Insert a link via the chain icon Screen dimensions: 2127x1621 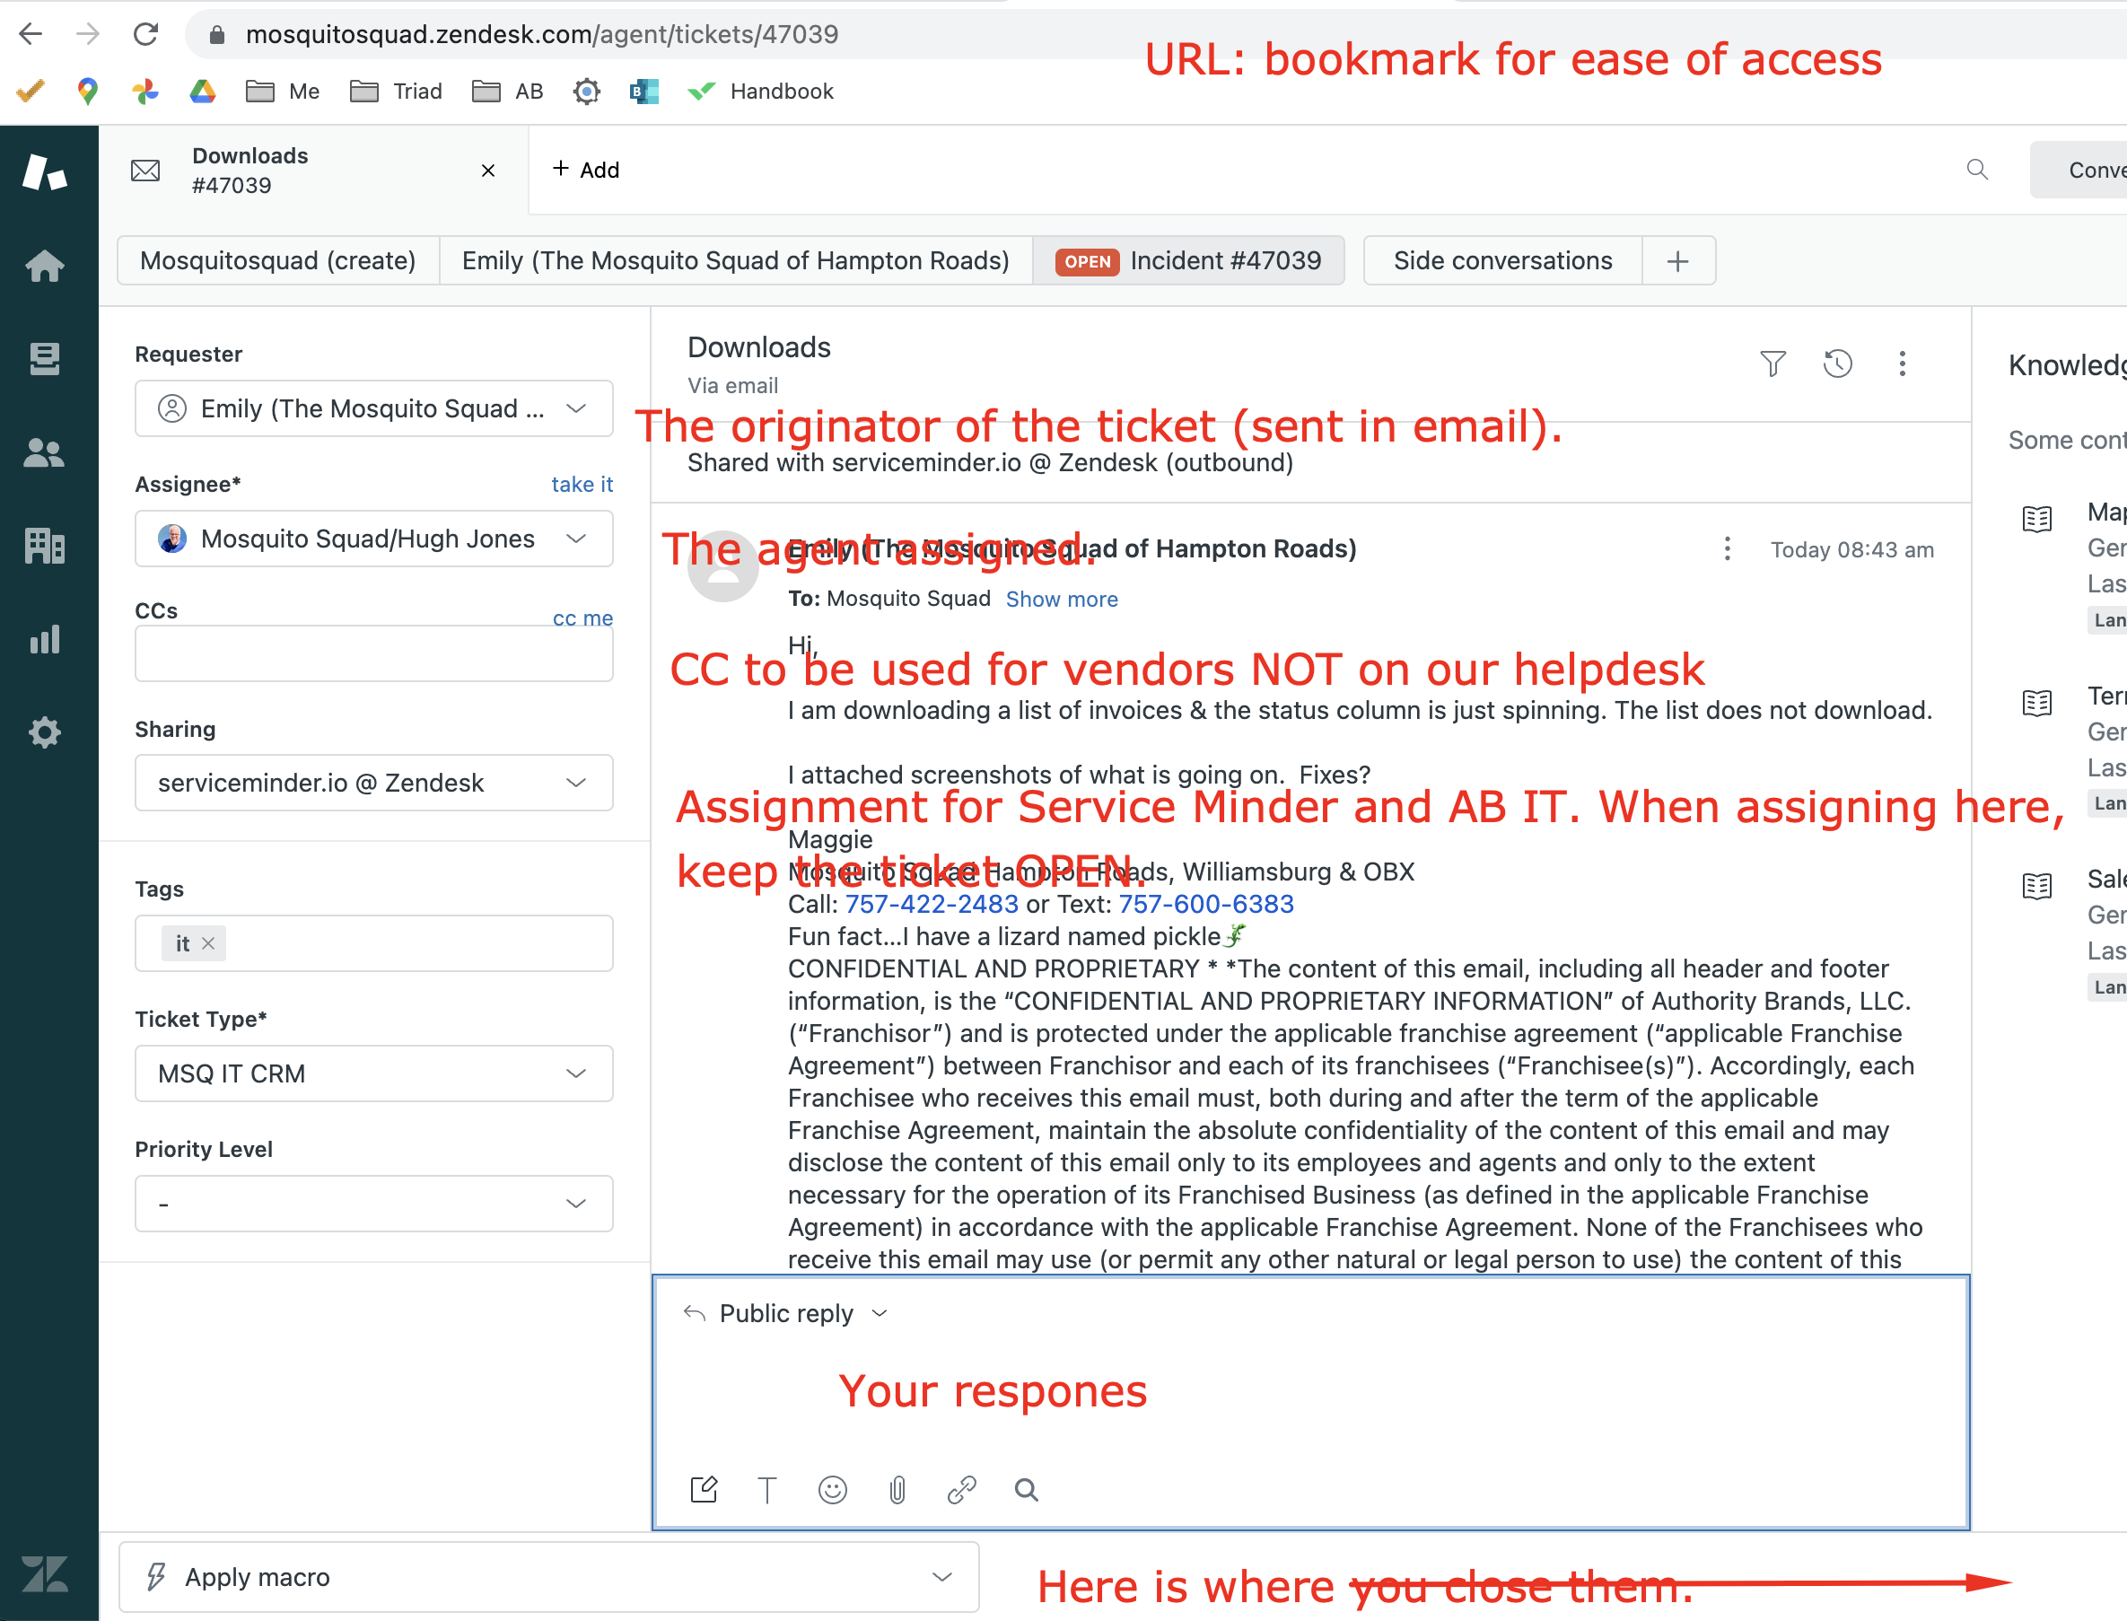pyautogui.click(x=962, y=1490)
